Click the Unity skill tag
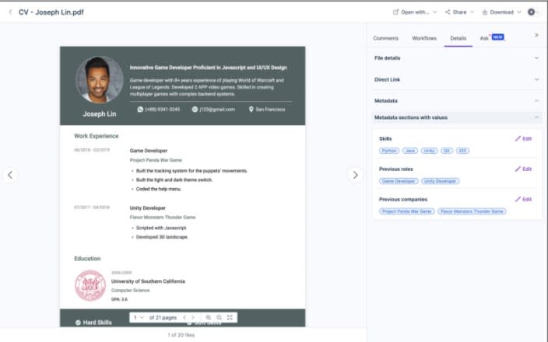This screenshot has height=342, width=548. tap(429, 151)
